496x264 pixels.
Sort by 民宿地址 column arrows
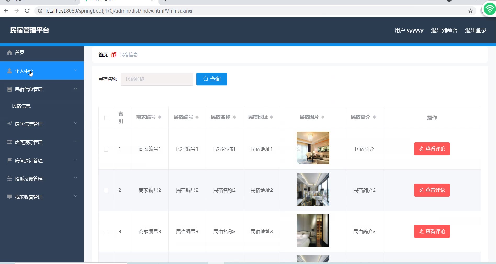(x=272, y=117)
